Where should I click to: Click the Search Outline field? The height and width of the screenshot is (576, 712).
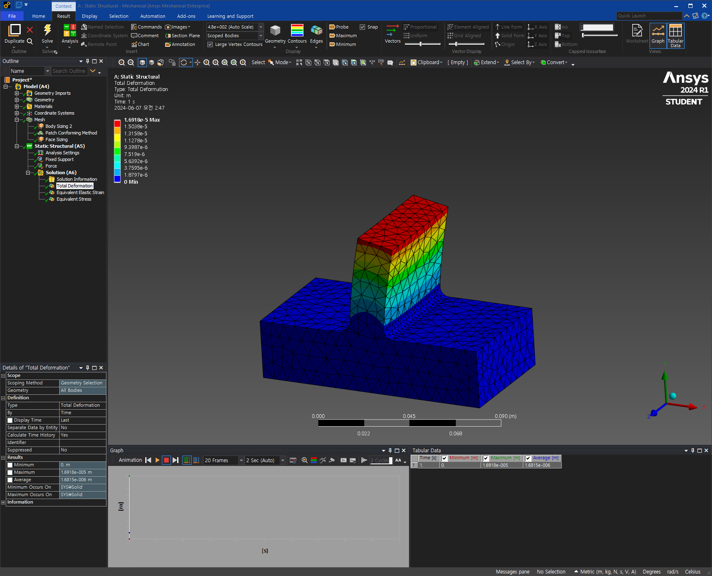pyautogui.click(x=69, y=71)
